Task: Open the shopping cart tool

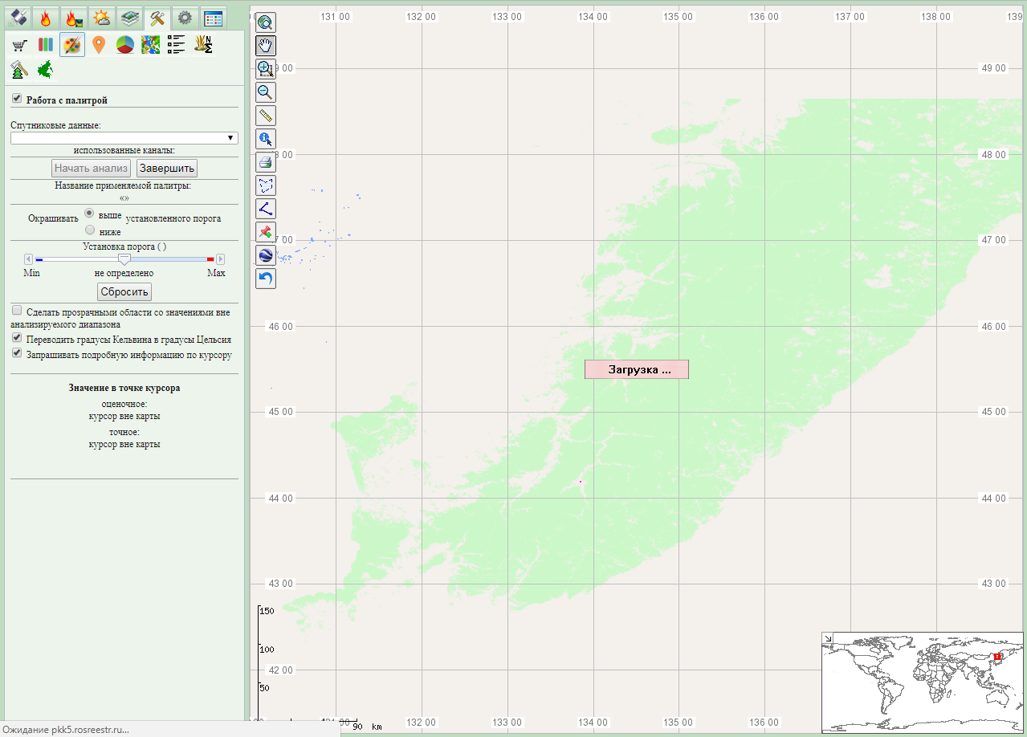Action: [x=20, y=45]
